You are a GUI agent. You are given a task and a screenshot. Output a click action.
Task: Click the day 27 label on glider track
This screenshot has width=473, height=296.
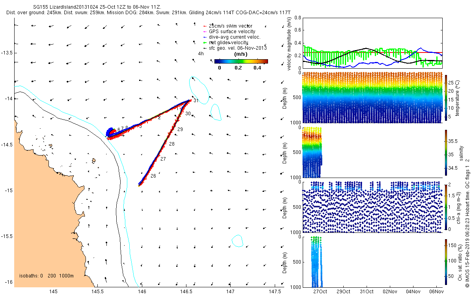(x=163, y=159)
